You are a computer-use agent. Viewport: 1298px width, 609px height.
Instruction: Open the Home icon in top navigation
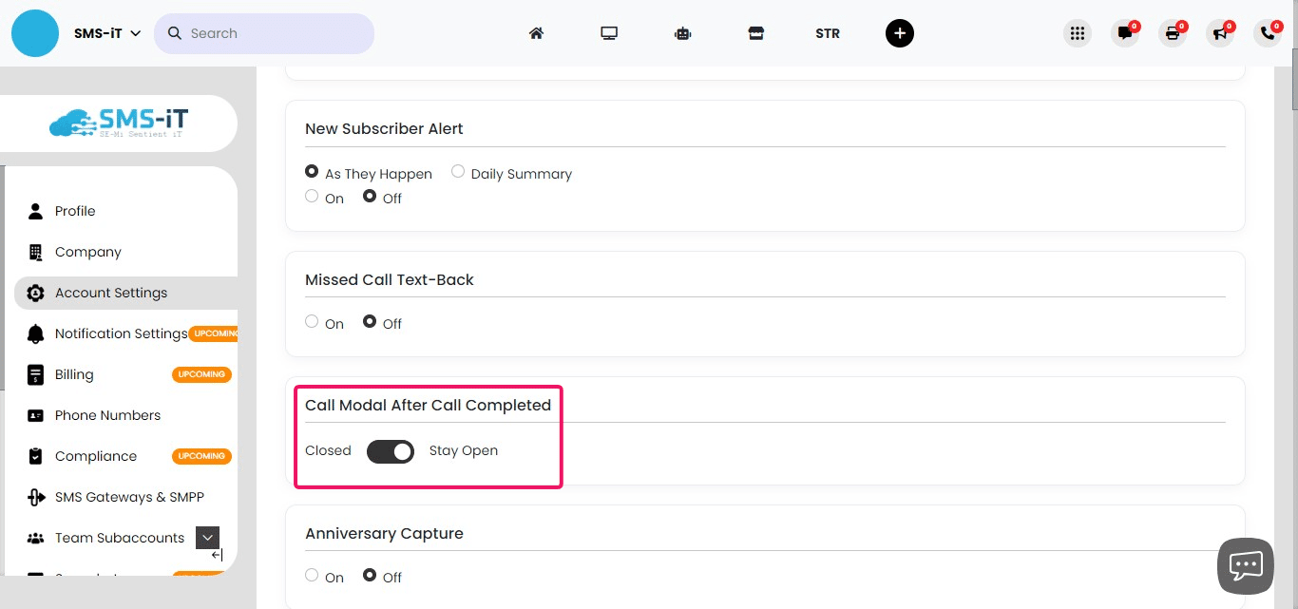coord(536,32)
